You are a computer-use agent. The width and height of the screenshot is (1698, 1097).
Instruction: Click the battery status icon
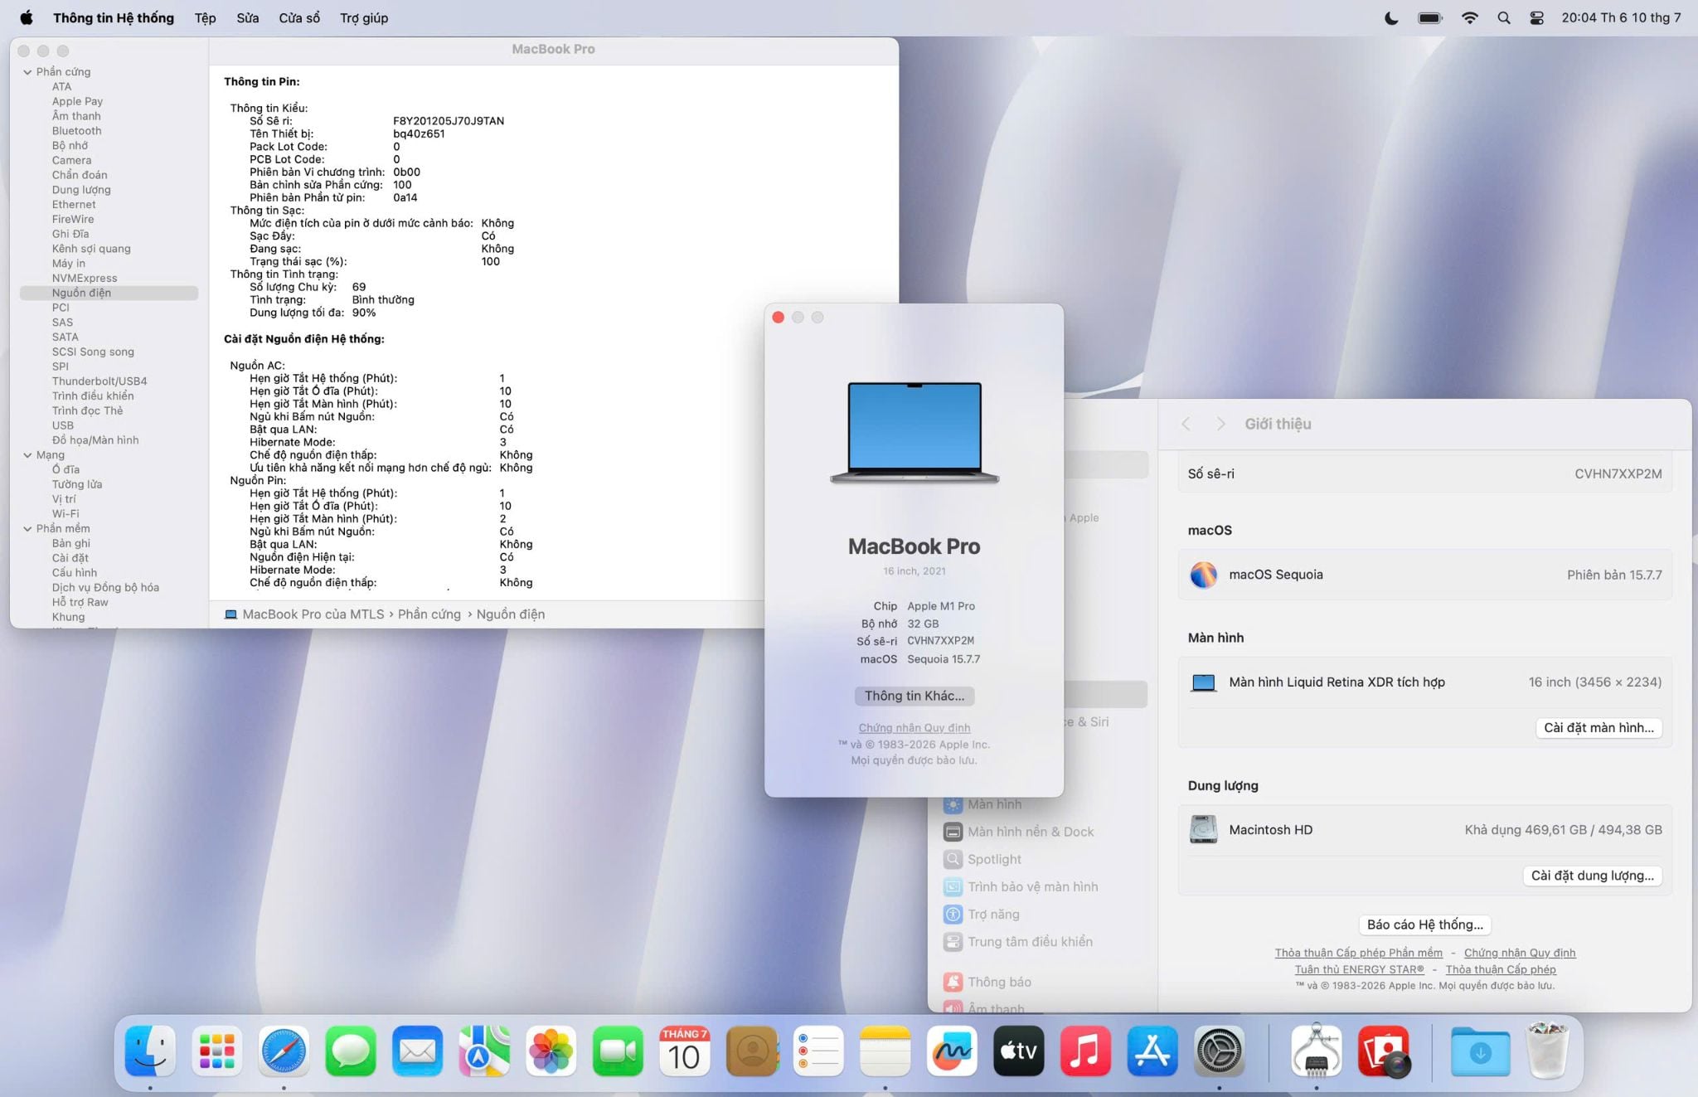(1430, 17)
